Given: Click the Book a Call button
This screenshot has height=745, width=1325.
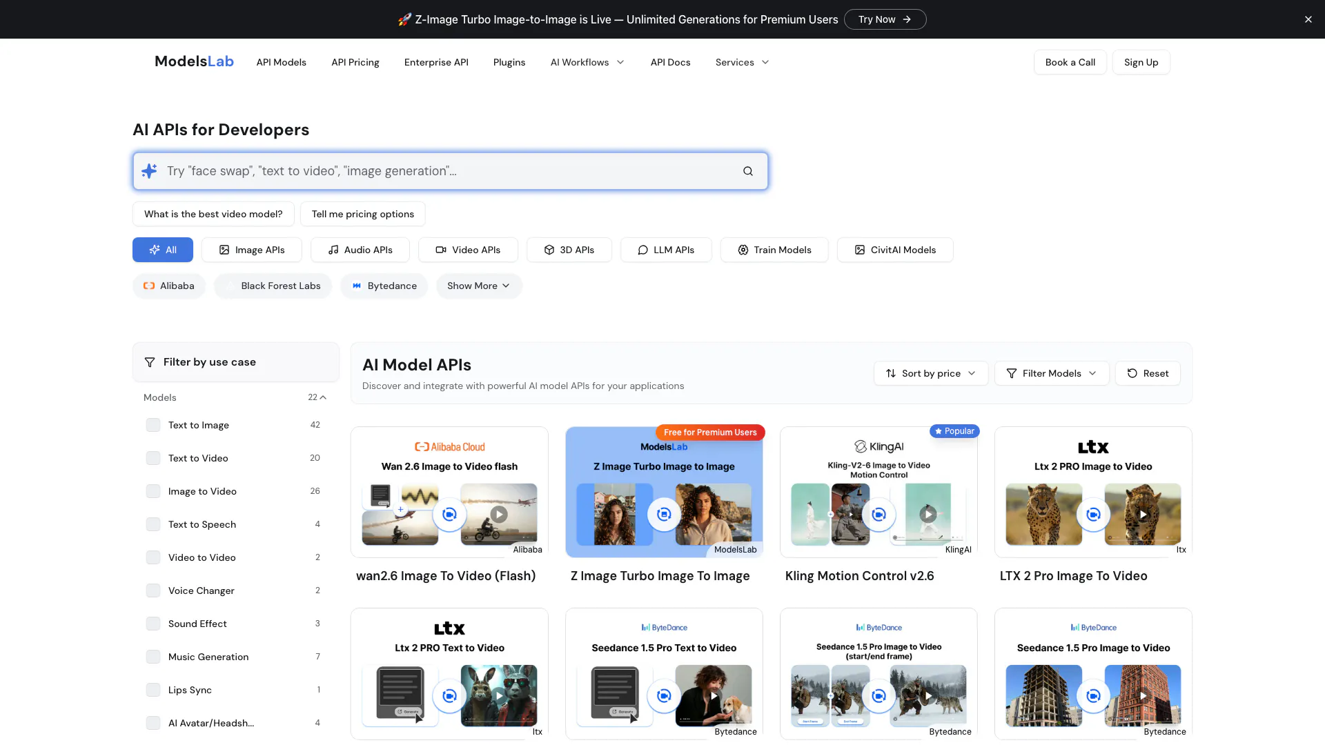Looking at the screenshot, I should pos(1070,62).
